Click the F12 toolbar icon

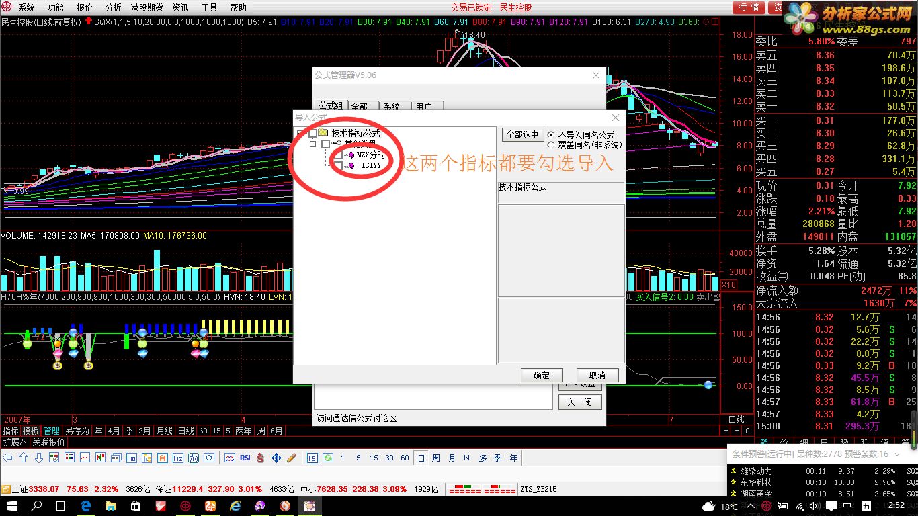(177, 458)
